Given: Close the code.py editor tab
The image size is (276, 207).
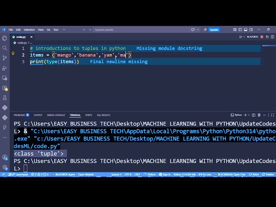Looking at the screenshot, I should pyautogui.click(x=31, y=37).
